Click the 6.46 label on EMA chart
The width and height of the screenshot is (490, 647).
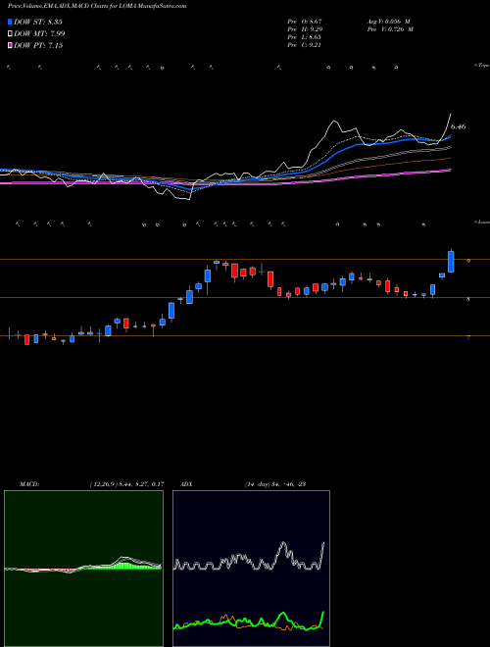(458, 126)
